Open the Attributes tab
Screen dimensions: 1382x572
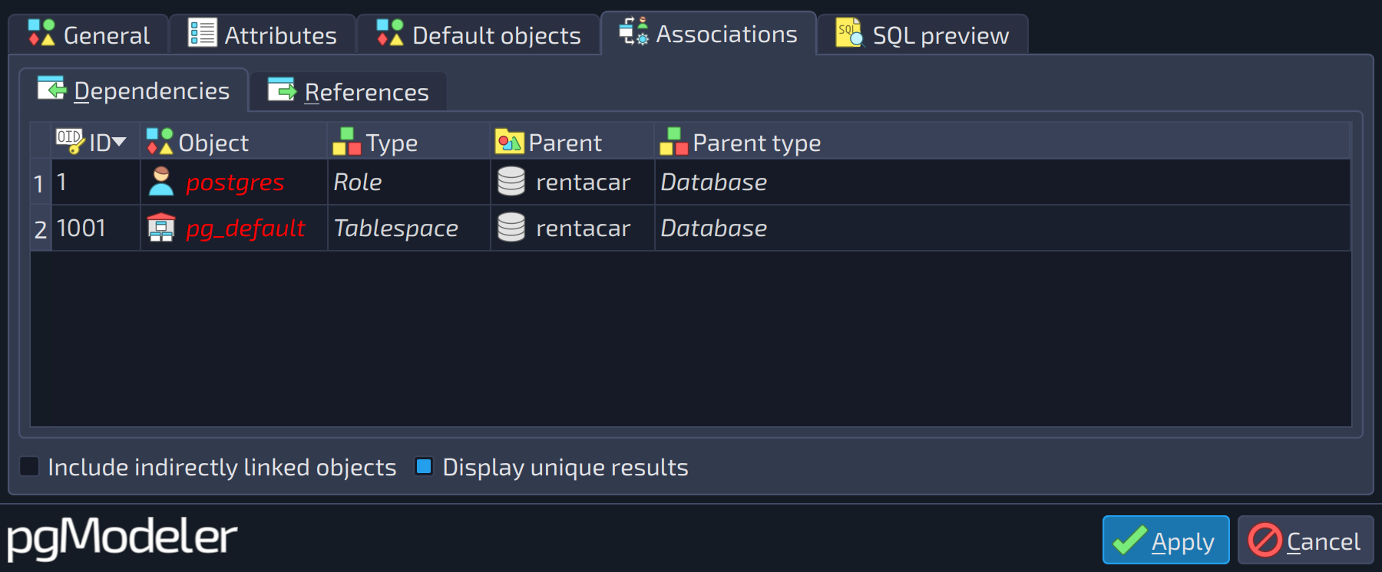click(x=263, y=35)
